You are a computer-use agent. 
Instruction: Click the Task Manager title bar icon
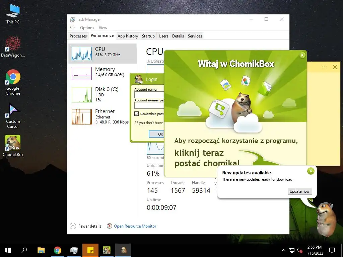(x=72, y=19)
